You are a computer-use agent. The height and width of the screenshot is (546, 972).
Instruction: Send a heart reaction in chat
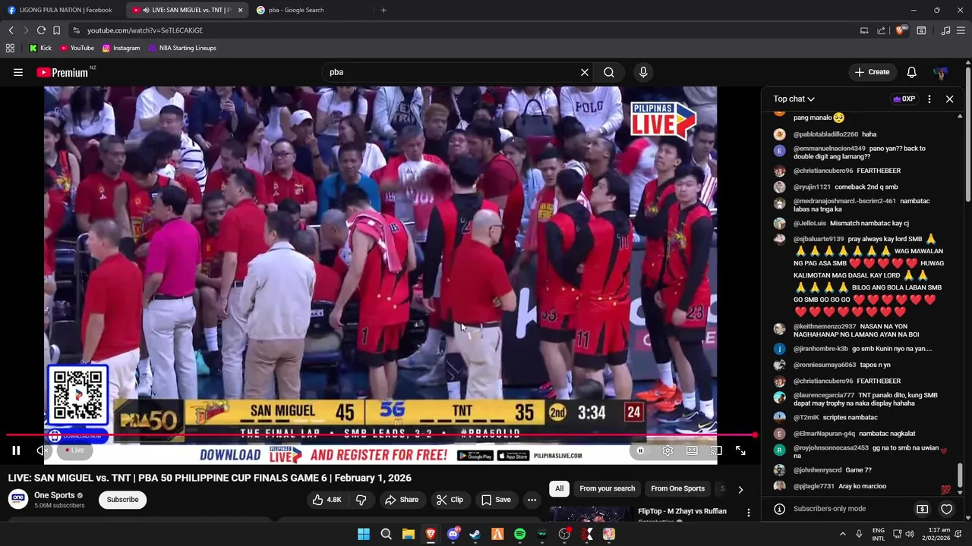pos(946,509)
